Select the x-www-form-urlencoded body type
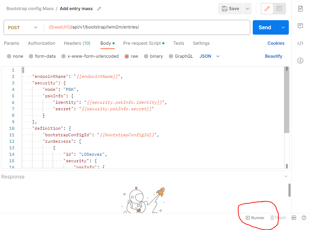 [x=90, y=56]
